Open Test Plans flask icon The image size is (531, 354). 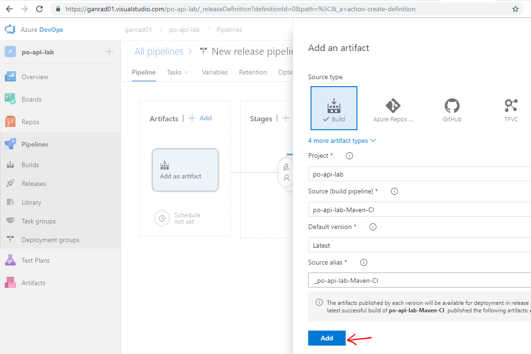[10, 260]
